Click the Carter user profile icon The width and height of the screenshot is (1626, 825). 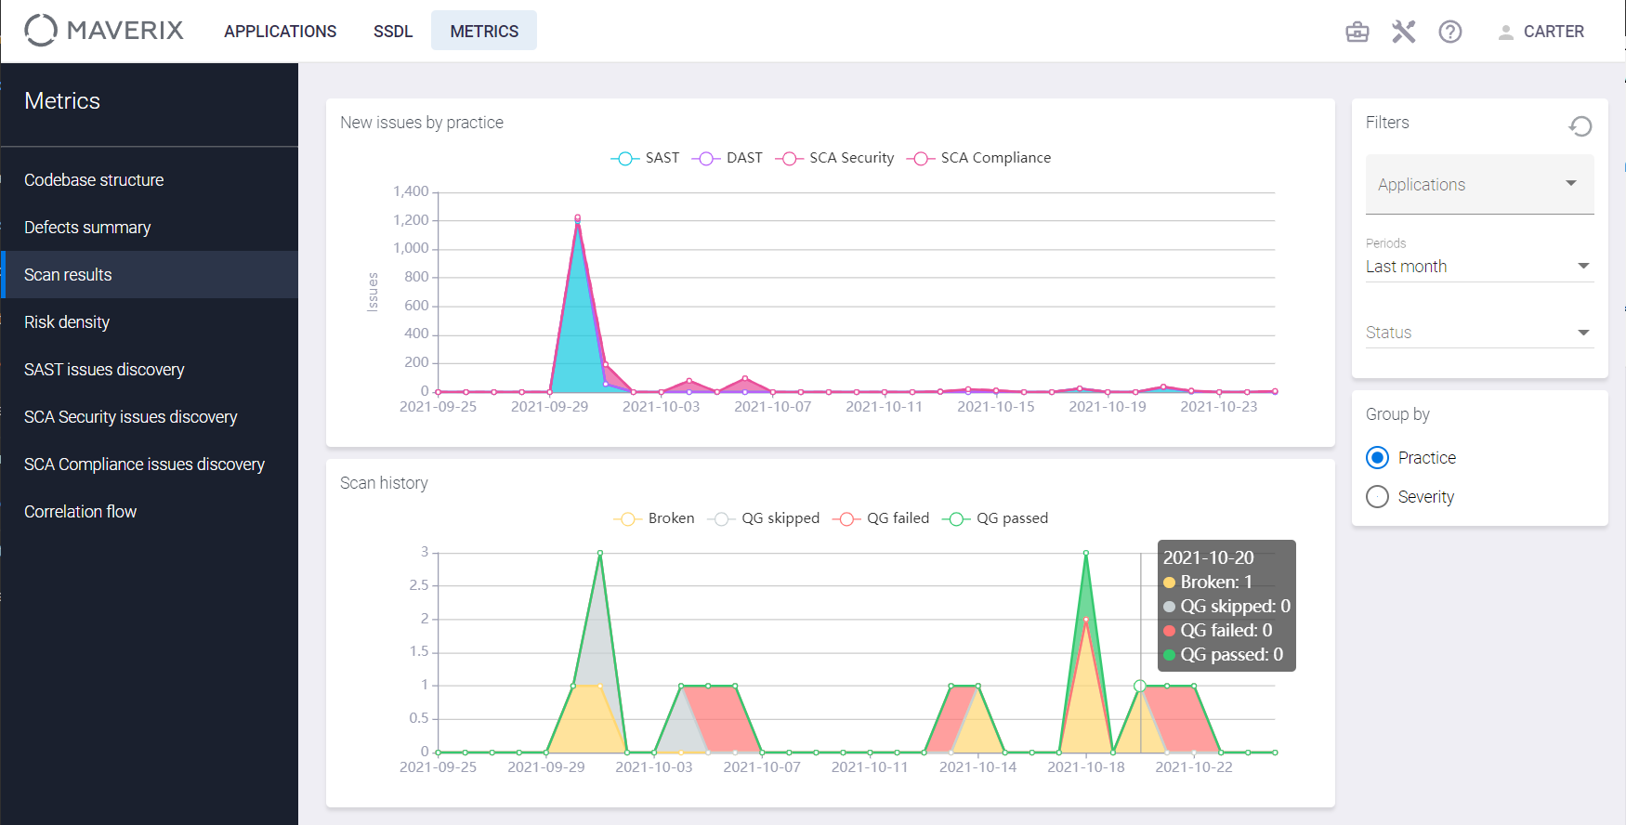click(1505, 32)
